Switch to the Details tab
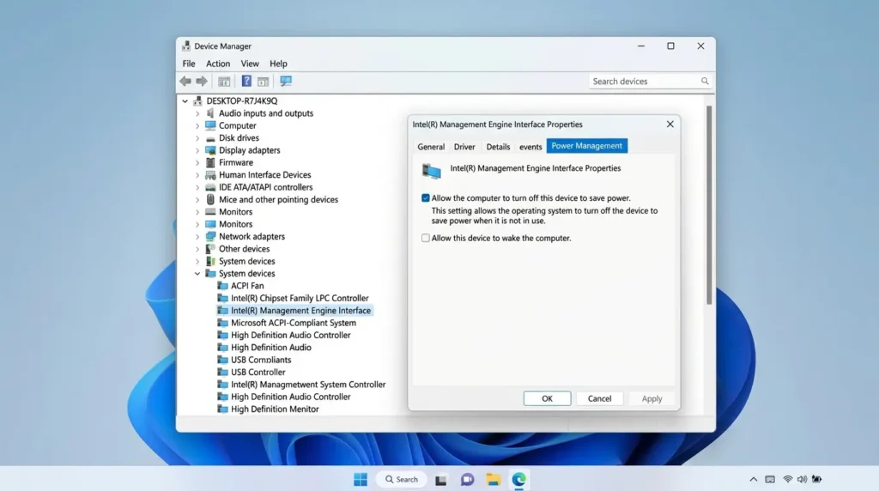The width and height of the screenshot is (879, 491). (498, 147)
